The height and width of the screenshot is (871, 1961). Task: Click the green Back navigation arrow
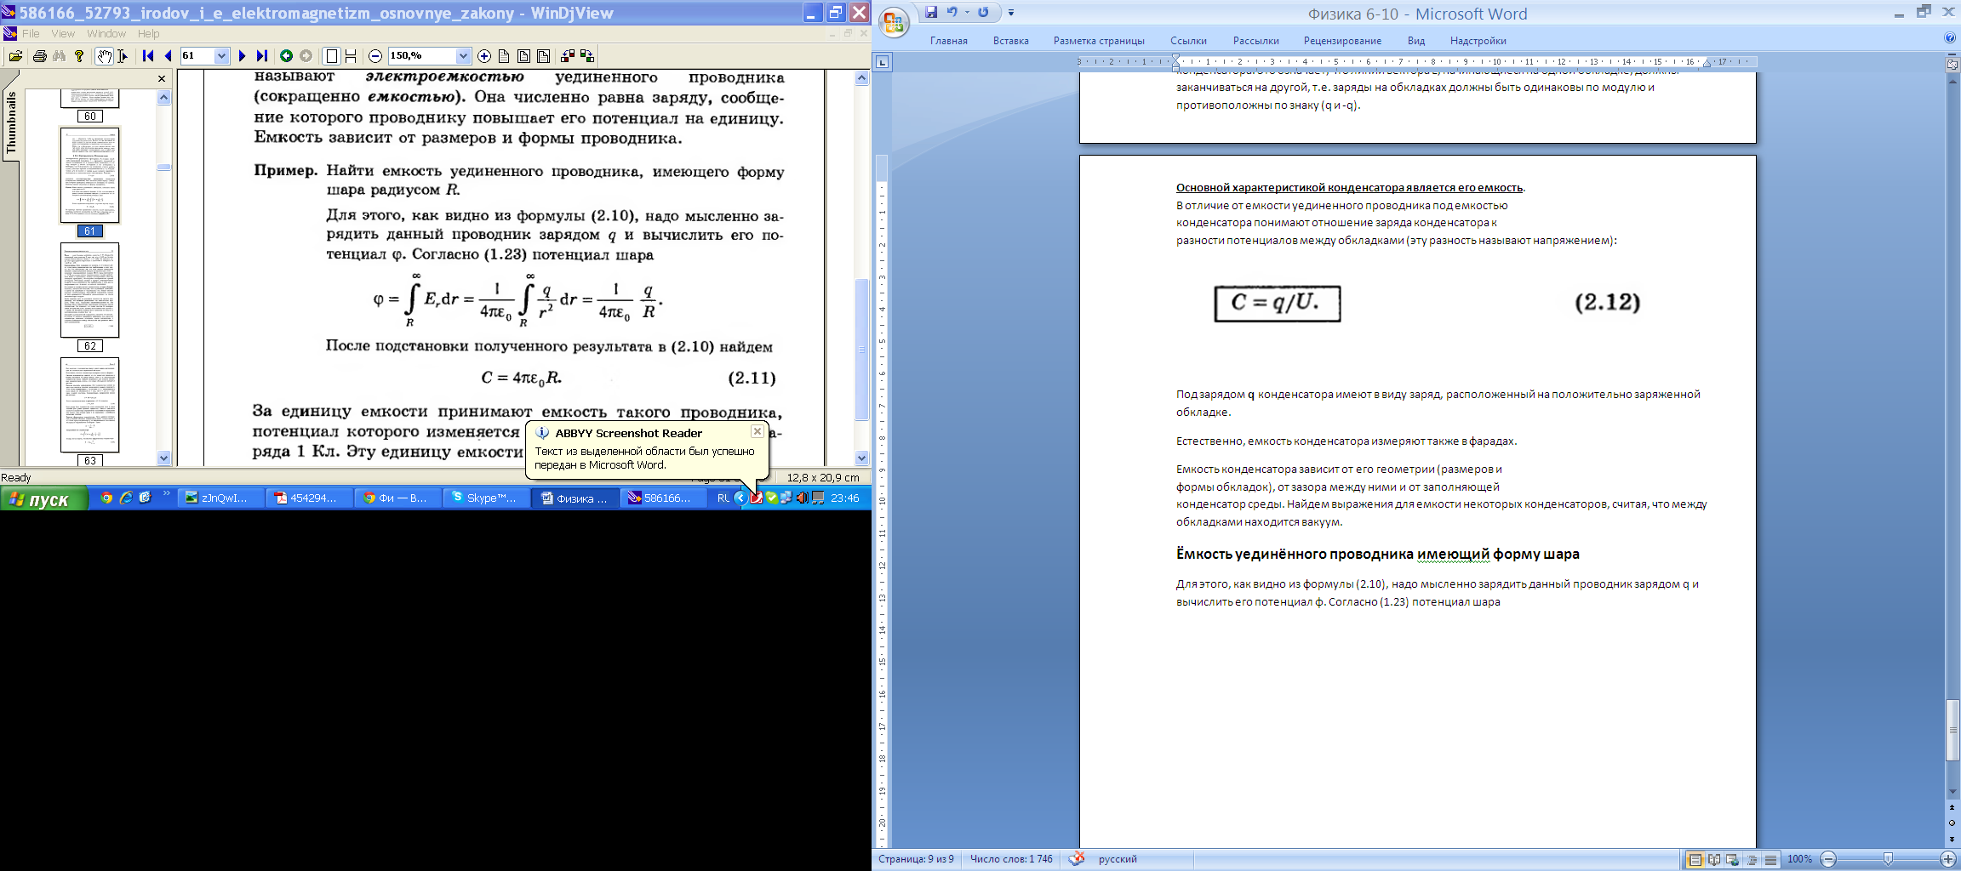[x=286, y=56]
